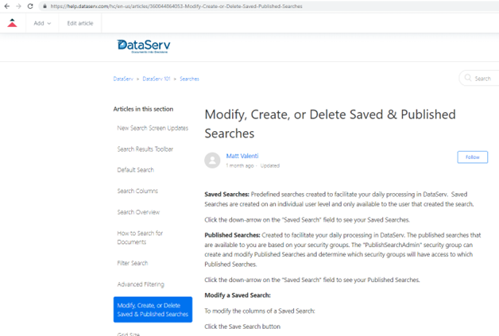Open the DataServ 101 breadcrumb link
The height and width of the screenshot is (336, 499).
pos(157,79)
